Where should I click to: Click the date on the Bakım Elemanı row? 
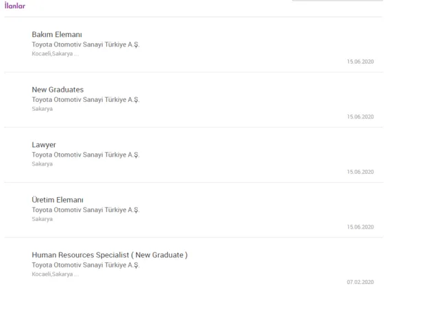tap(360, 62)
